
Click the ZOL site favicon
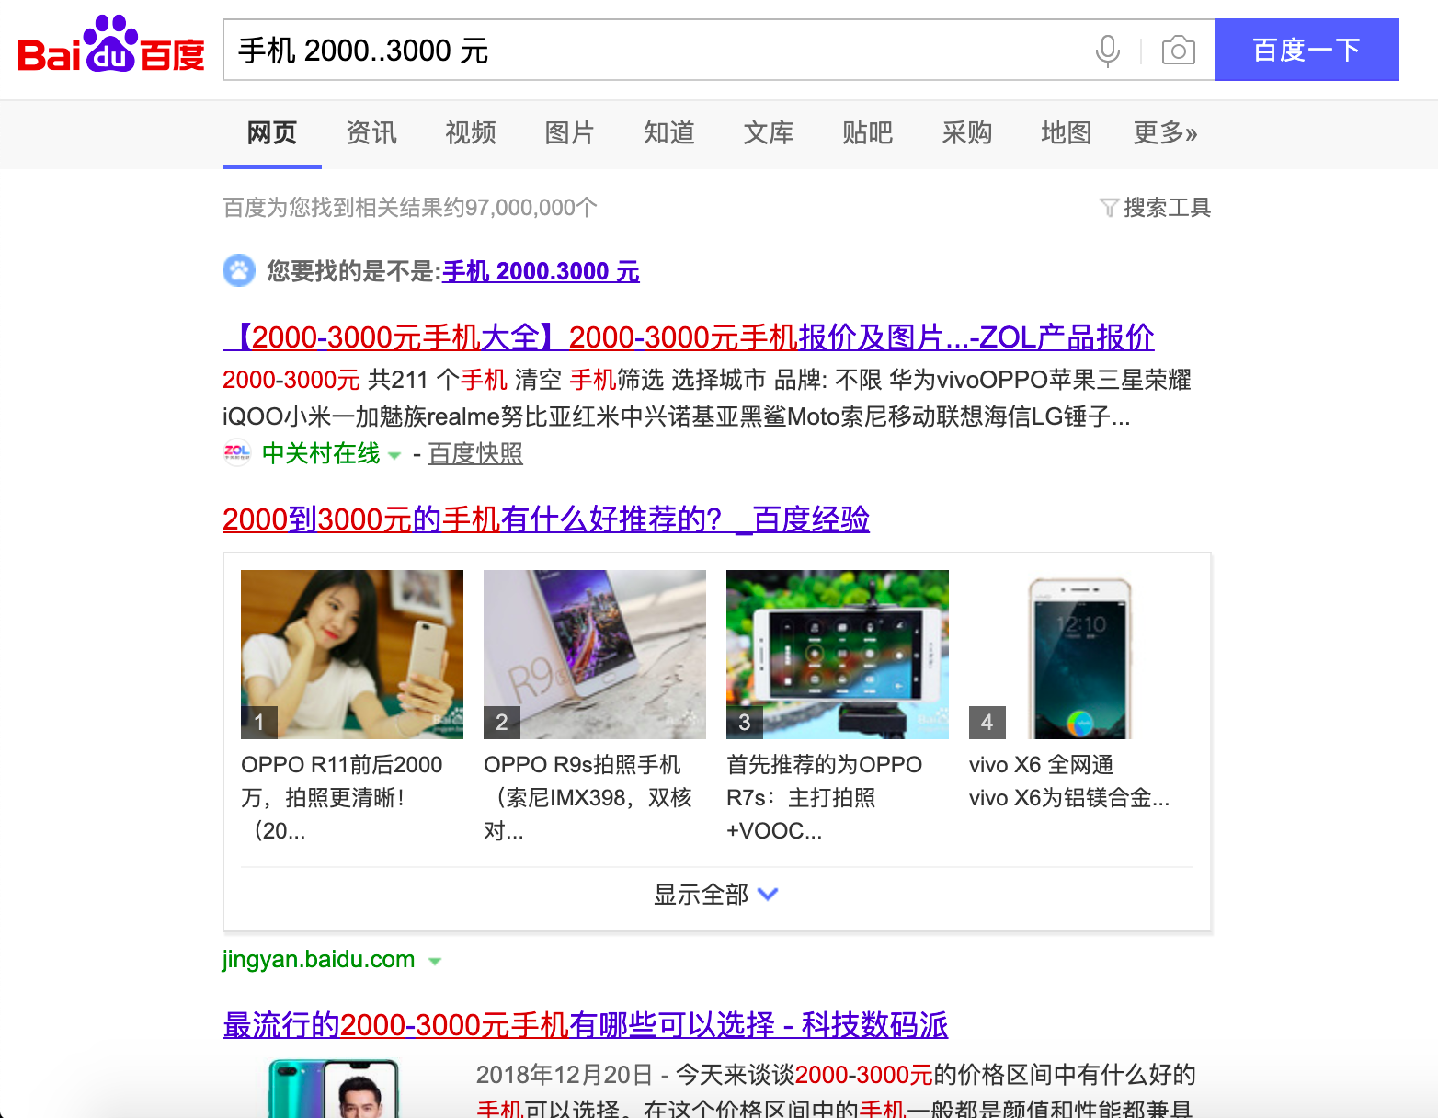click(x=237, y=452)
